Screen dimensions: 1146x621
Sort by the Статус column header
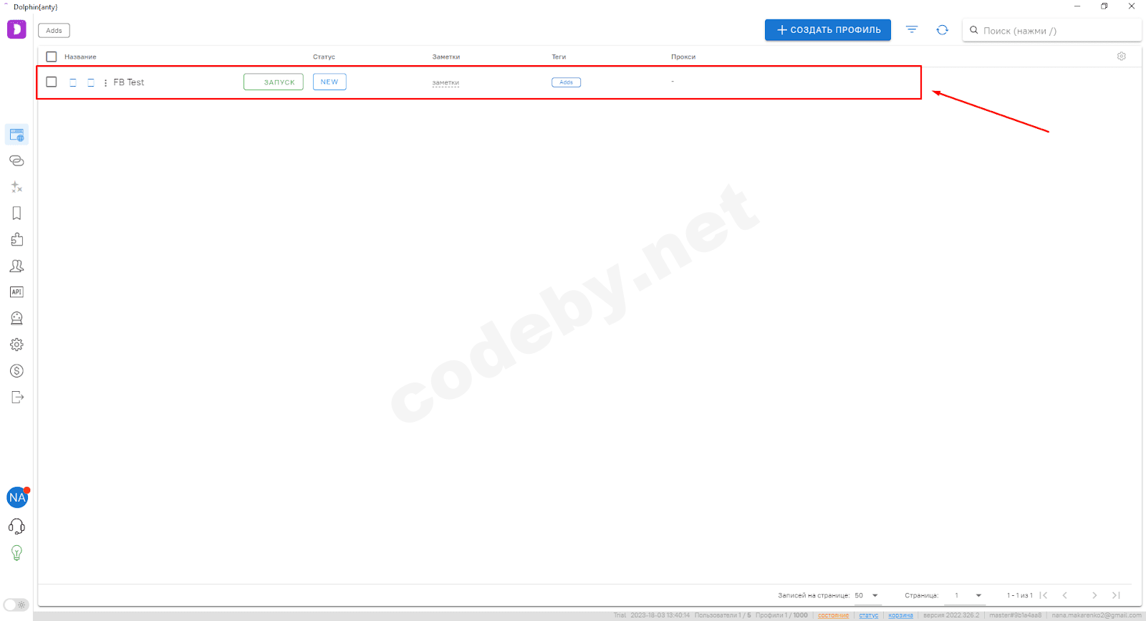pyautogui.click(x=324, y=57)
